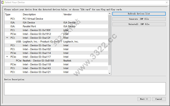Select the Parallel Port row
Viewport: 170px width, 106px height.
56,26
